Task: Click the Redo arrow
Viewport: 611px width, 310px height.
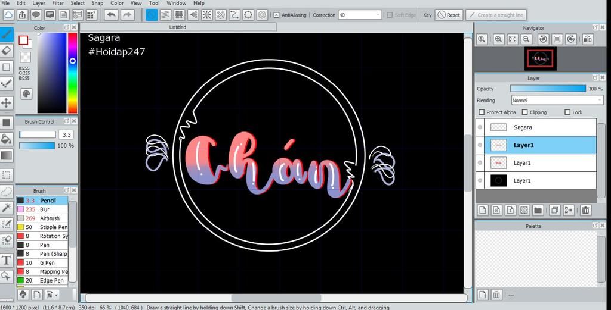Action: click(x=126, y=15)
